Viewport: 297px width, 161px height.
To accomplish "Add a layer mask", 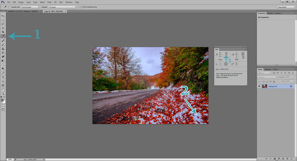I will pos(275,158).
